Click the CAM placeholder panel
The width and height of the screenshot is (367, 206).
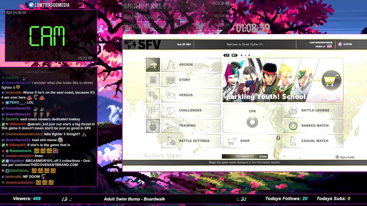(51, 36)
